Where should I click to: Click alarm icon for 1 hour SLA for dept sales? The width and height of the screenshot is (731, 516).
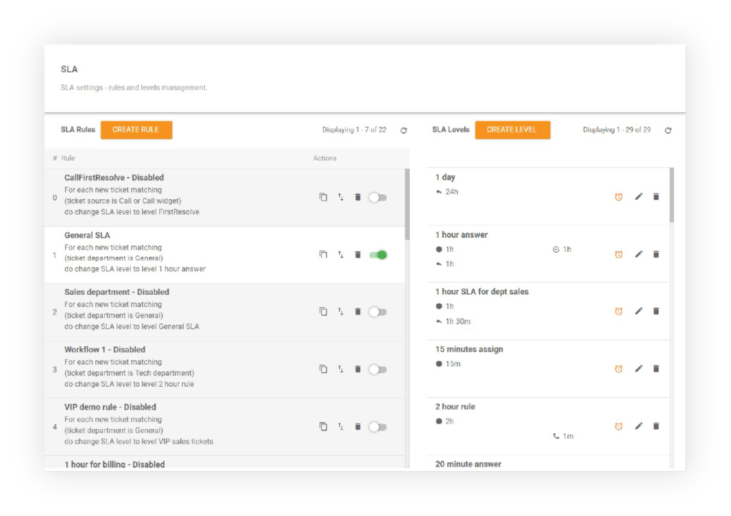click(619, 312)
